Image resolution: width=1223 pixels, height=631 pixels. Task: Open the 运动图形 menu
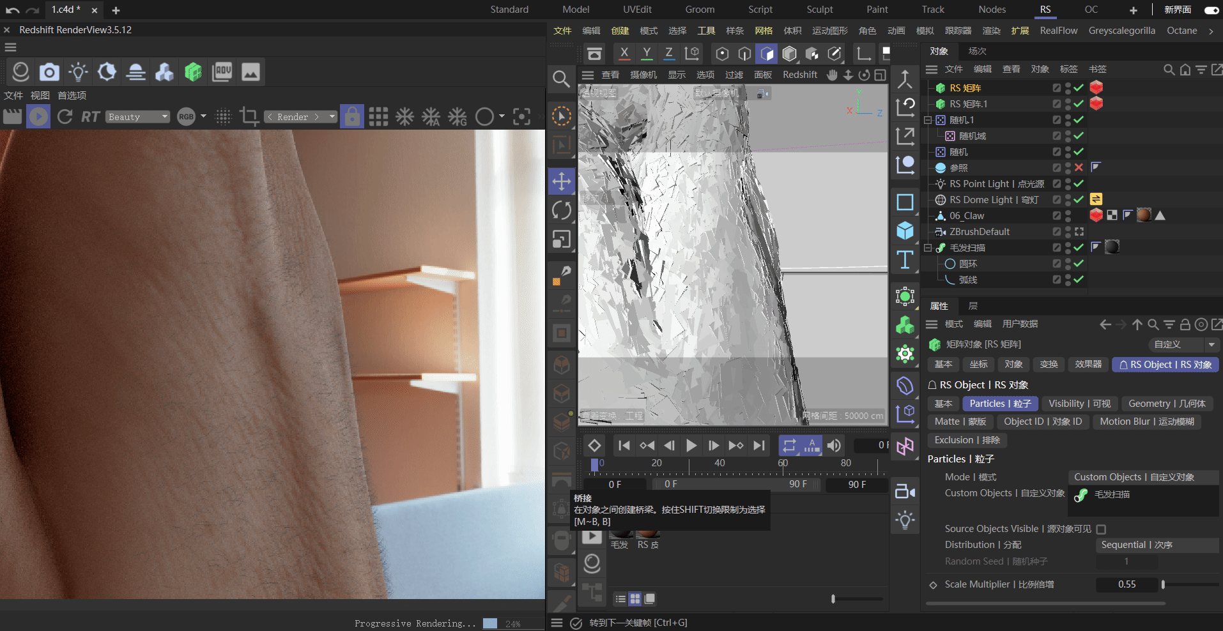[830, 31]
